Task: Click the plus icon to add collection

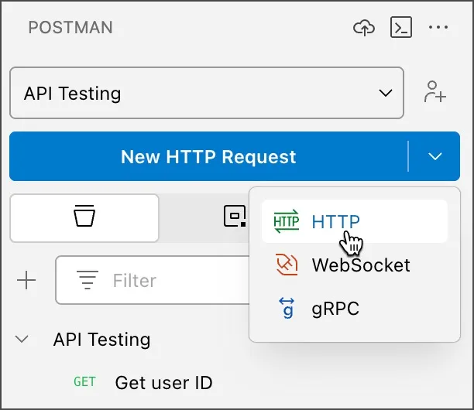Action: (26, 280)
